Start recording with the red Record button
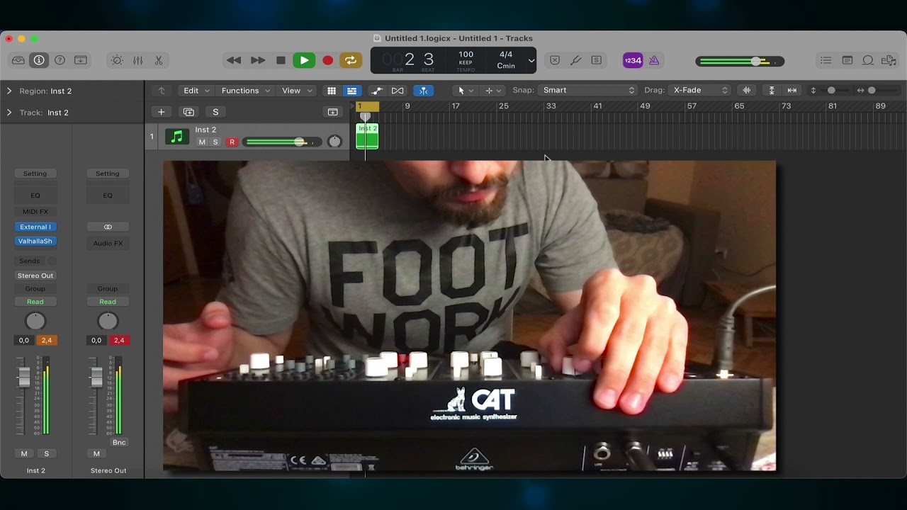 click(x=327, y=60)
